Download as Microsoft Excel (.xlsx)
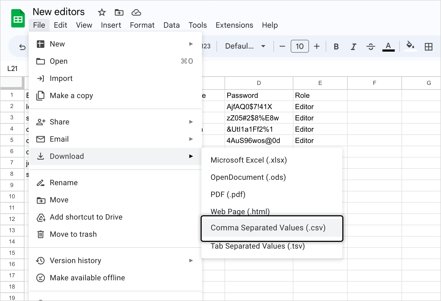The width and height of the screenshot is (441, 301). coord(272,160)
